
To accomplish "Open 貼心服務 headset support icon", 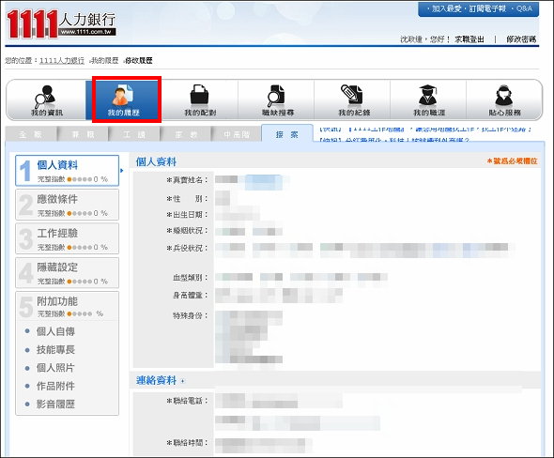I will coord(504,99).
